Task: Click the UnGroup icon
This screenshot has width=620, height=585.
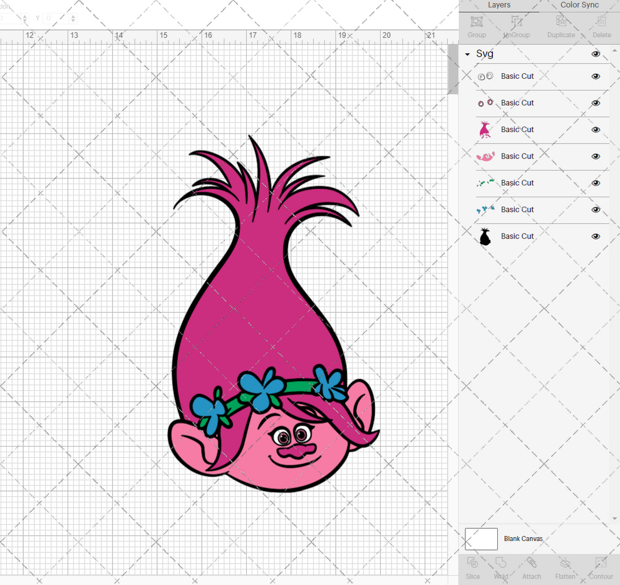Action: 516,26
